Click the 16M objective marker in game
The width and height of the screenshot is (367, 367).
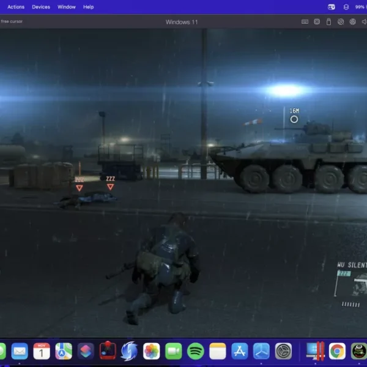294,119
